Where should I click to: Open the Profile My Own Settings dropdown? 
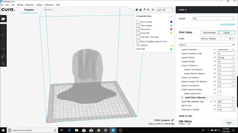(218, 39)
